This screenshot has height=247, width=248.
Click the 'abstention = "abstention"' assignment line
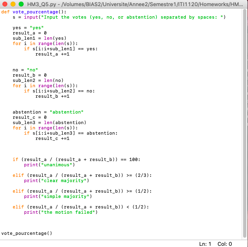tap(48, 112)
